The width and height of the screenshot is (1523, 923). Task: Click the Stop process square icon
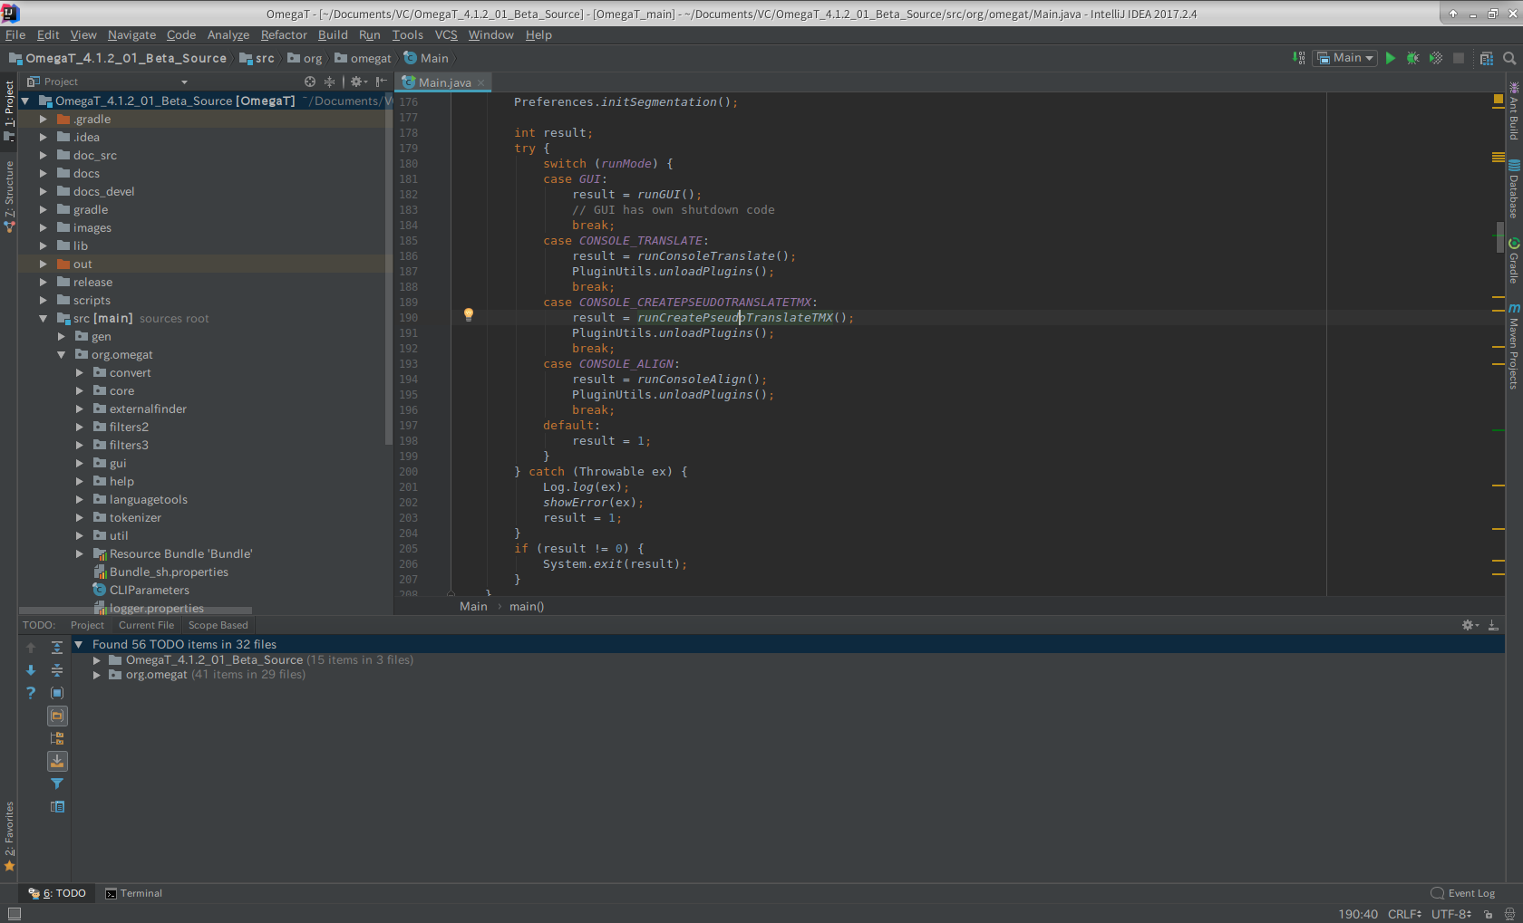(x=1459, y=58)
